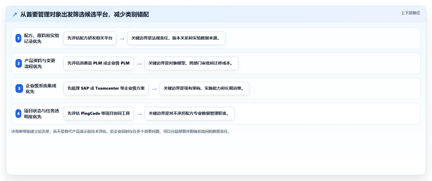Click the arrow after Teamcenter 等企业级方案

(154, 89)
